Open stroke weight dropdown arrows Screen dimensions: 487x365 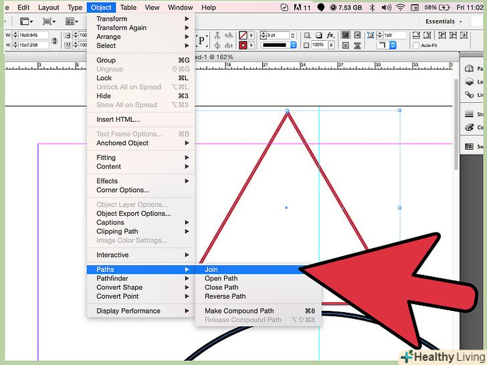point(292,35)
